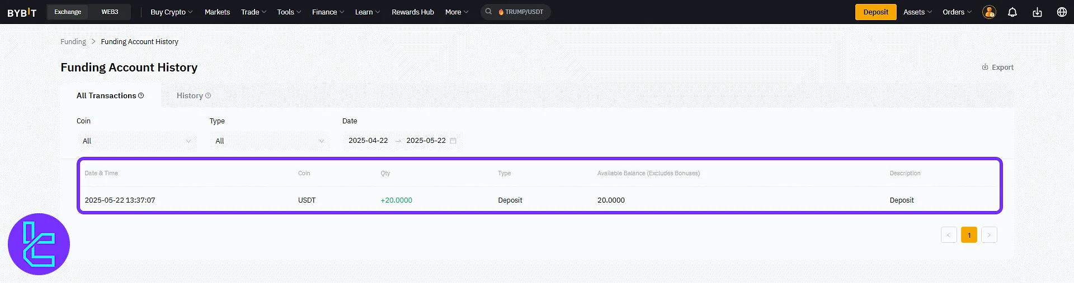Viewport: 1074px width, 283px height.
Task: Select the All Transactions tab
Action: pos(110,95)
